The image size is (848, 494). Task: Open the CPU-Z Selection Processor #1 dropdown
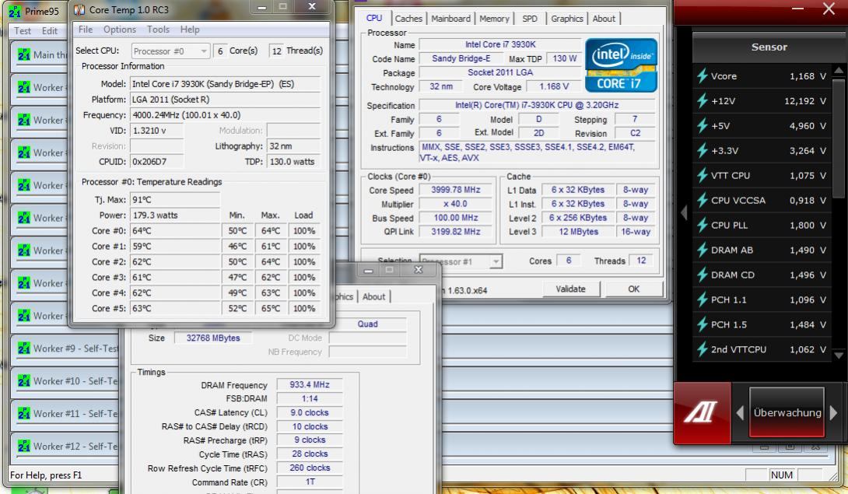click(461, 261)
